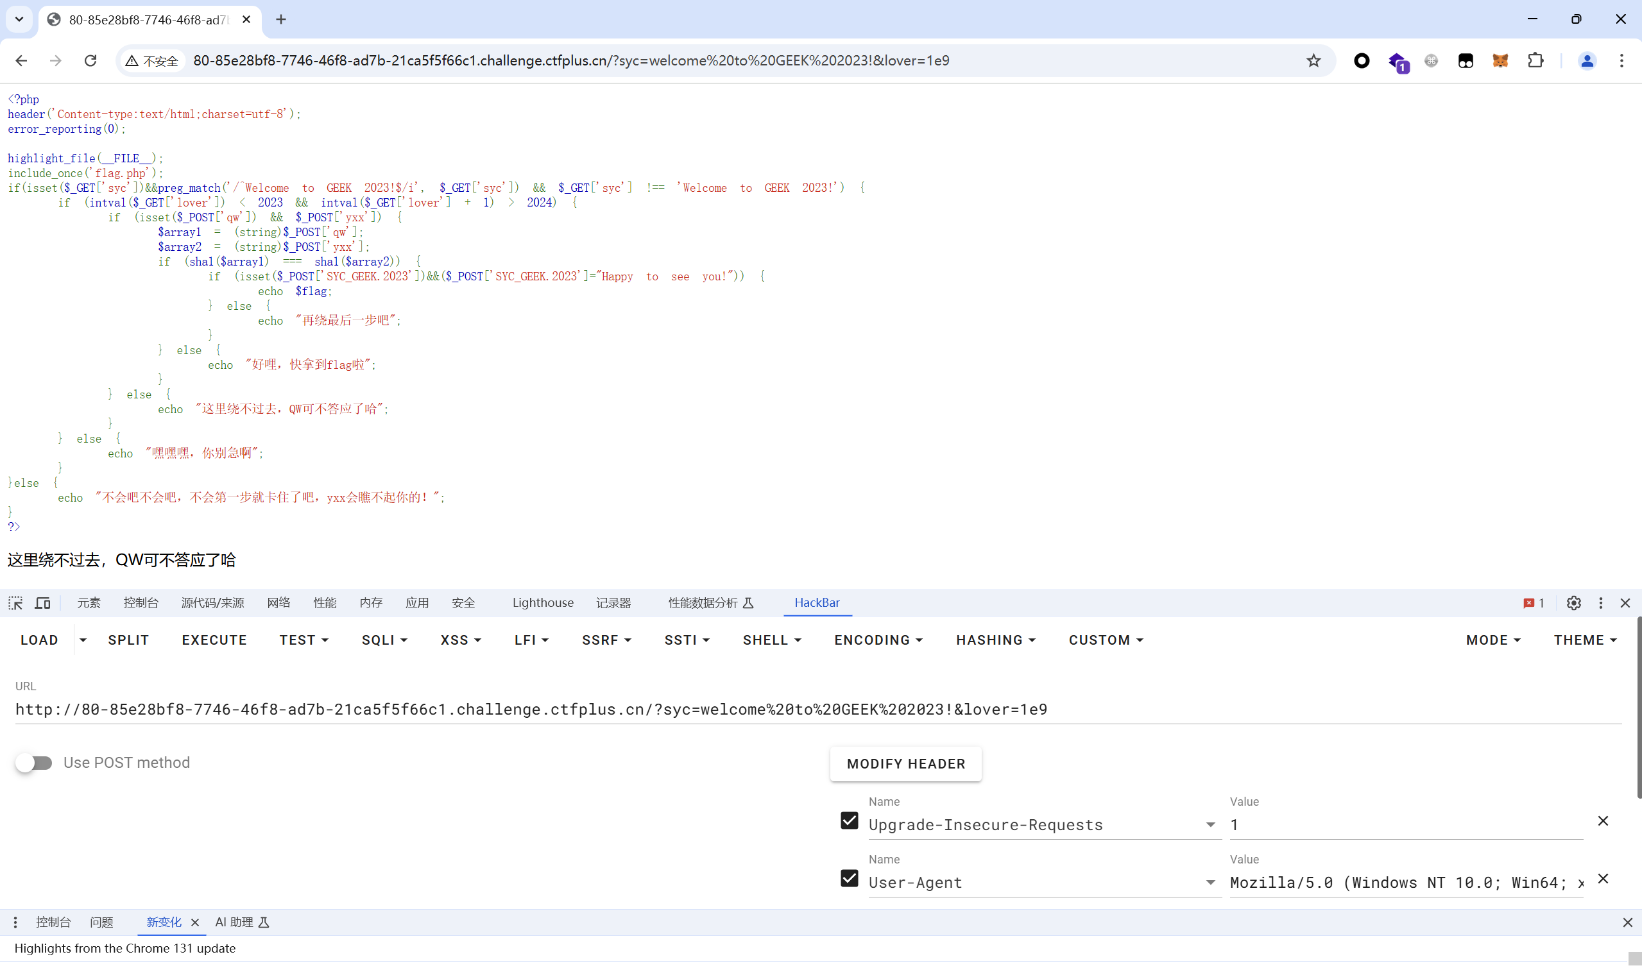Select the HackBar tab
The width and height of the screenshot is (1642, 977).
[817, 603]
